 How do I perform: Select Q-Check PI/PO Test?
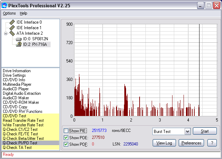[x=30, y=143]
